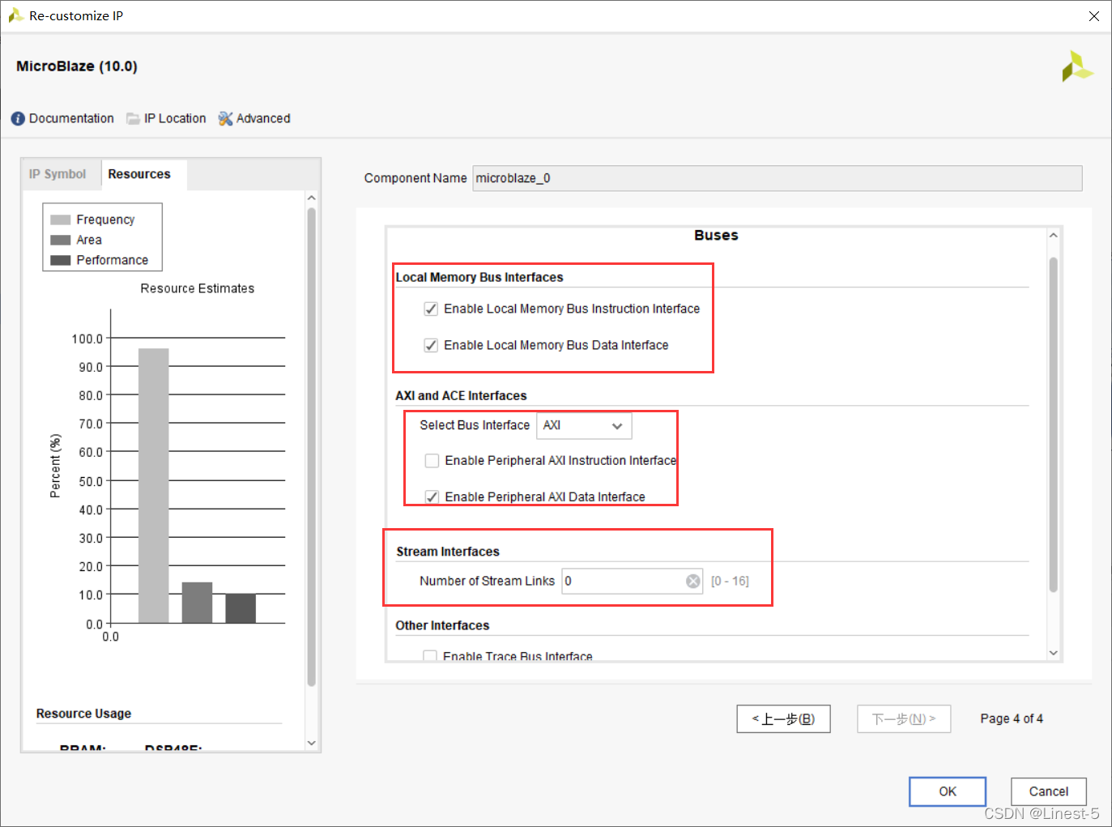Check the Enable Trace Bus Interface box
The height and width of the screenshot is (827, 1112).
click(430, 656)
